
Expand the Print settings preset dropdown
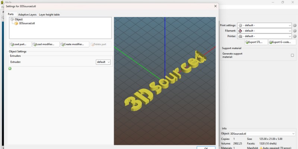(x=264, y=25)
